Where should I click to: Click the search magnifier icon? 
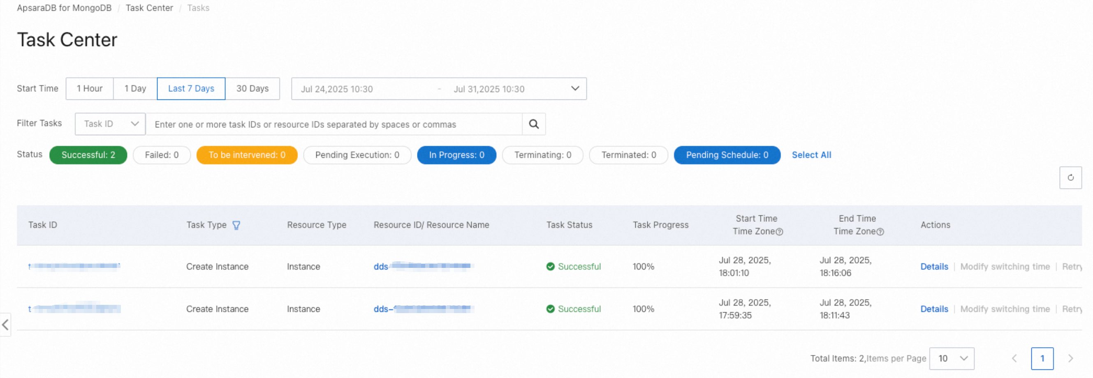pyautogui.click(x=533, y=124)
